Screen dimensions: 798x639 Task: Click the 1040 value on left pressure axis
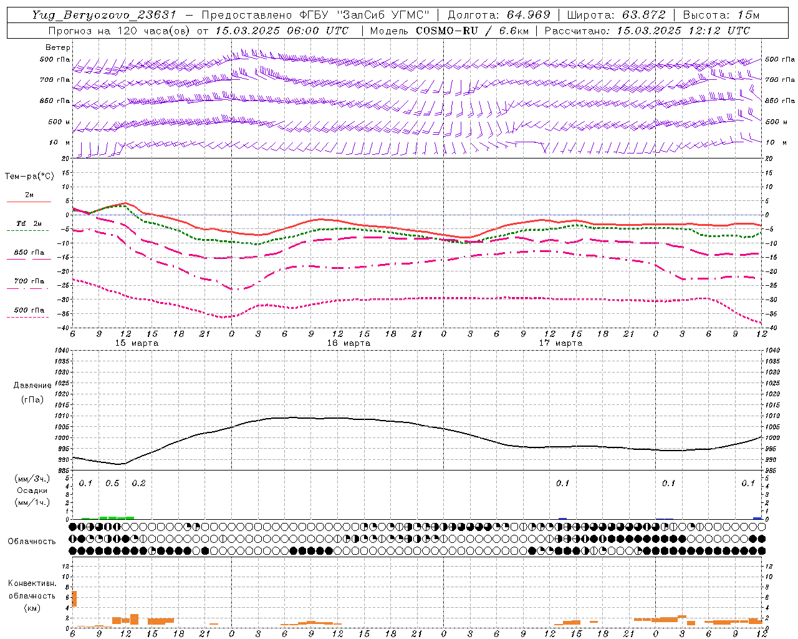click(61, 351)
